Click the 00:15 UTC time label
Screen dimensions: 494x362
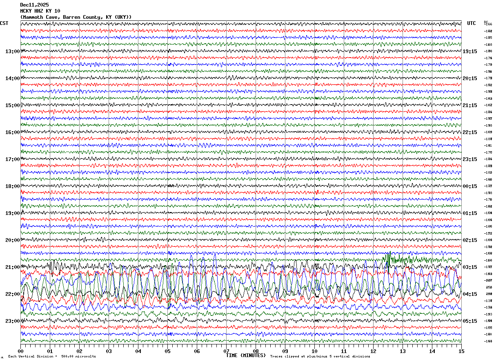pos(470,186)
